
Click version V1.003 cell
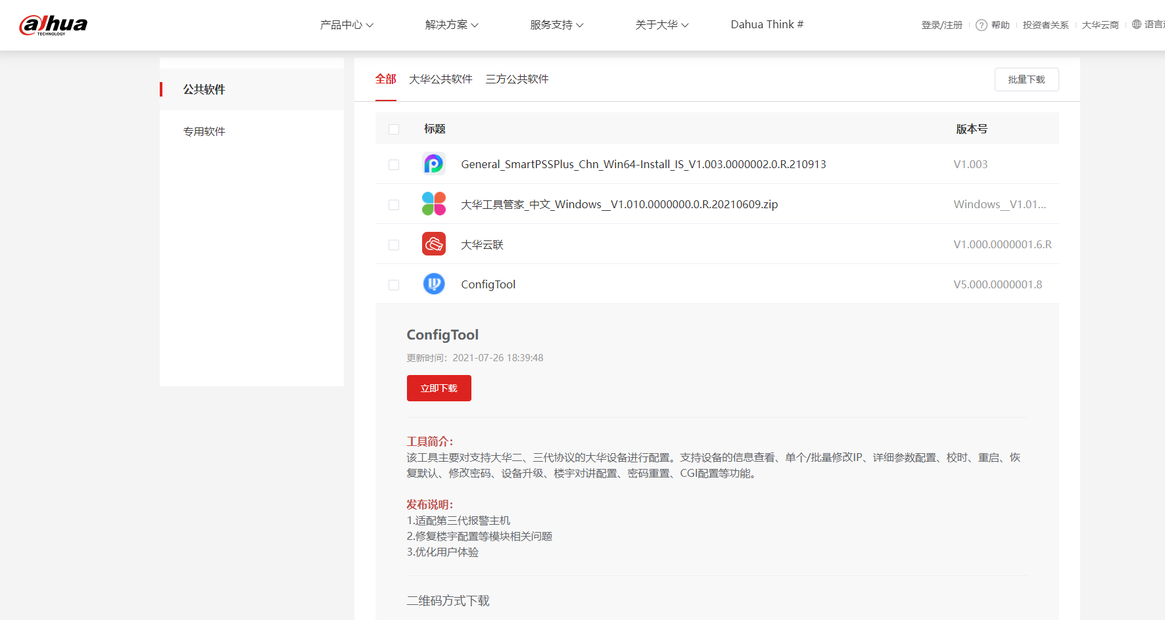[970, 164]
